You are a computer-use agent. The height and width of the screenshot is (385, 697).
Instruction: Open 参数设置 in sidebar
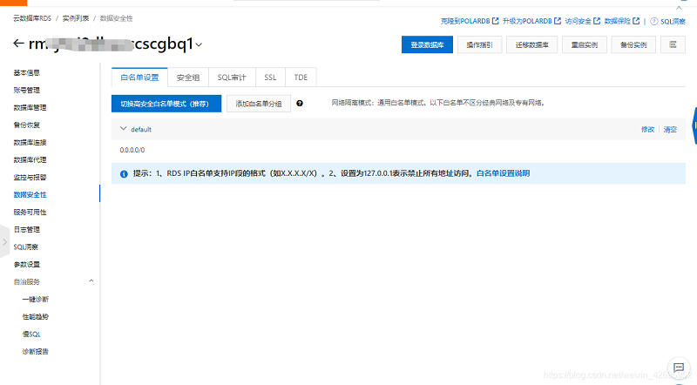point(27,265)
